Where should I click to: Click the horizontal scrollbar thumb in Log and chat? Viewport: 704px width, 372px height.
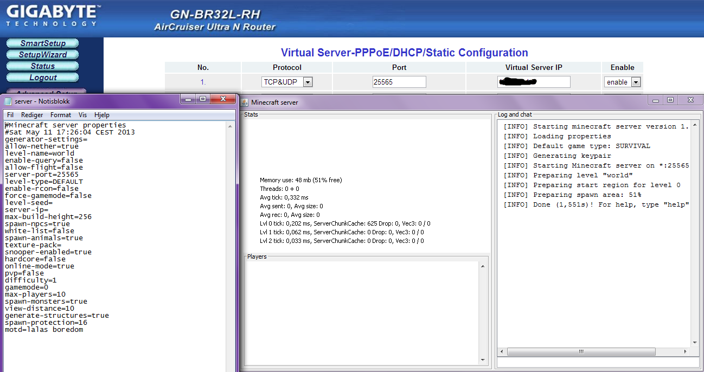click(x=581, y=351)
